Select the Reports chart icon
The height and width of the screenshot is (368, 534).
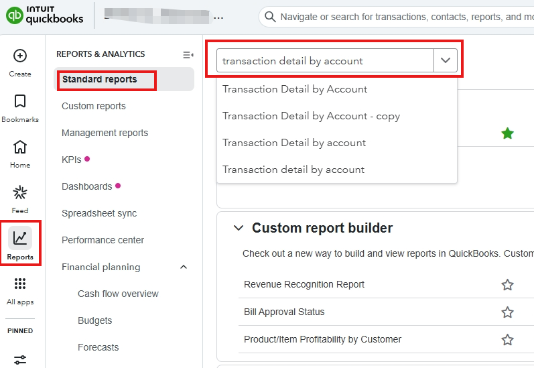[x=20, y=239]
